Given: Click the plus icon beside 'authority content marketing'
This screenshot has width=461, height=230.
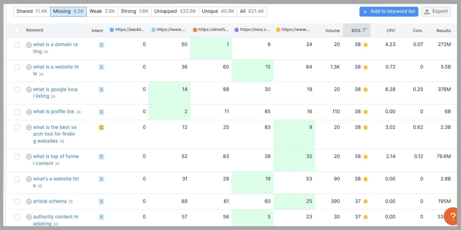Looking at the screenshot, I should pos(29,217).
